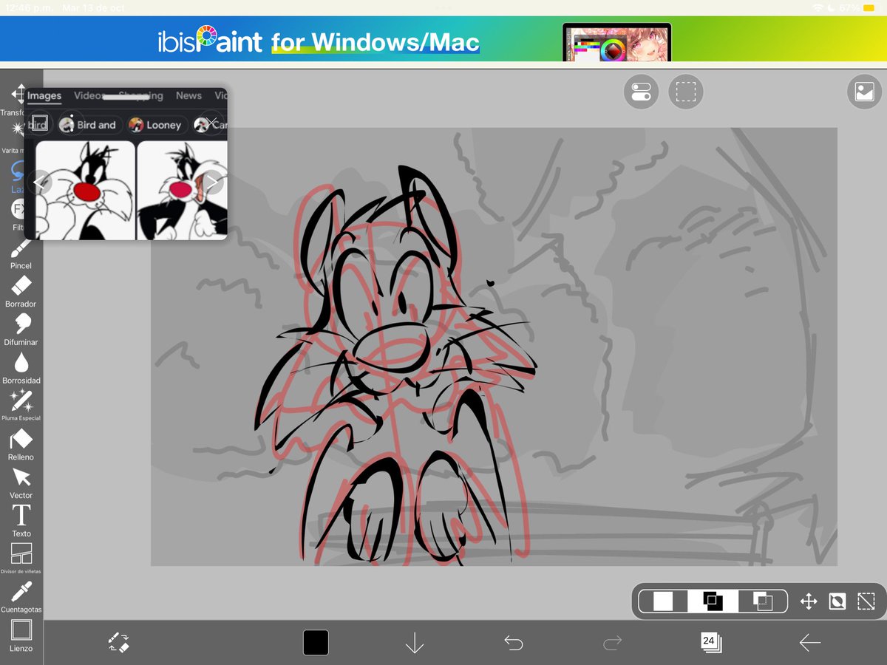Select the Pincel brush tool
The image size is (887, 665).
tap(21, 253)
